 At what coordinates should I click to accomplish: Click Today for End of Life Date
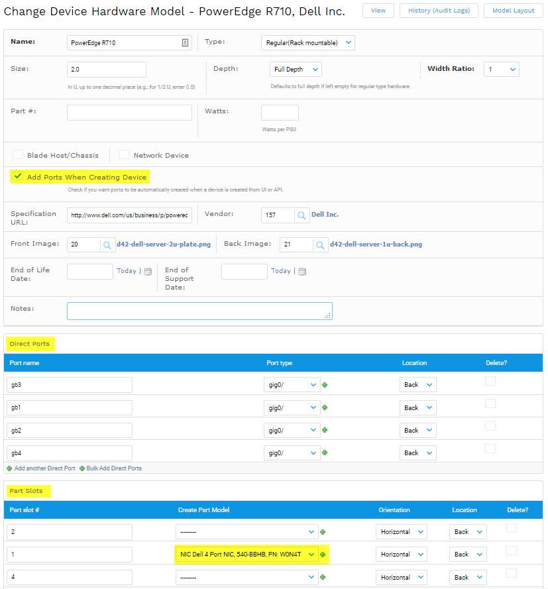click(127, 271)
